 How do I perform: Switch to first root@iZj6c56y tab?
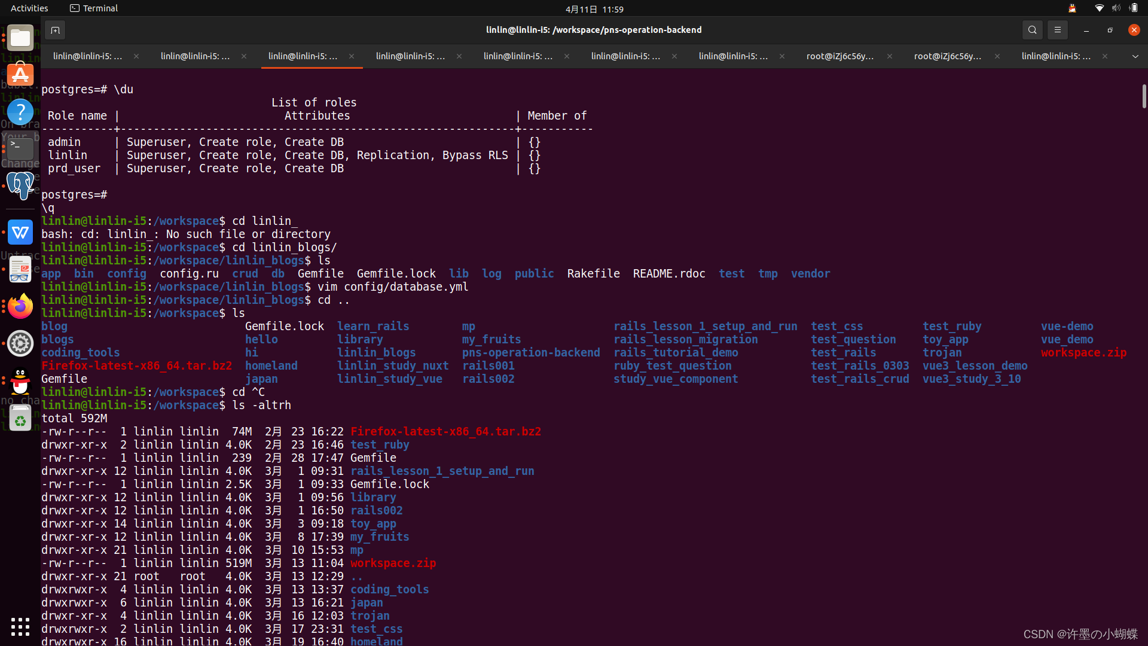click(839, 56)
